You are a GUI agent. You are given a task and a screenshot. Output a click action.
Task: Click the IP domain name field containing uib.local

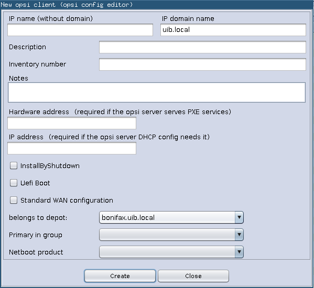coord(233,30)
